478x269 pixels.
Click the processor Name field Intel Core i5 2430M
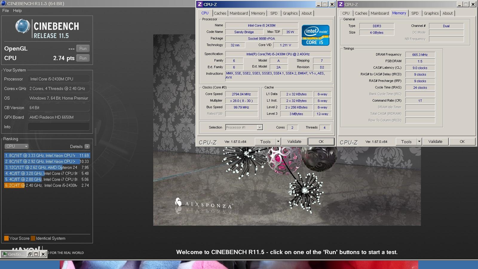261,25
